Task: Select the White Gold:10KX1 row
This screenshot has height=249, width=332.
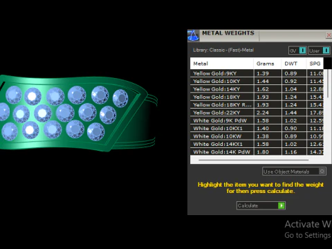Action: pyautogui.click(x=257, y=128)
